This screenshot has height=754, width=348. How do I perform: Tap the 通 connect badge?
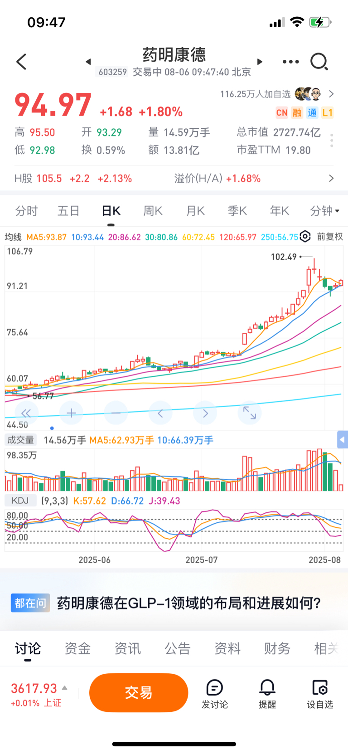(312, 113)
